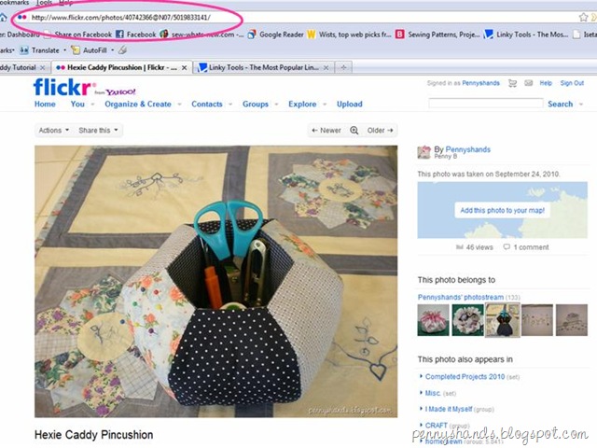The image size is (597, 448).
Task: Select the second photostream thumbnail
Action: point(467,320)
